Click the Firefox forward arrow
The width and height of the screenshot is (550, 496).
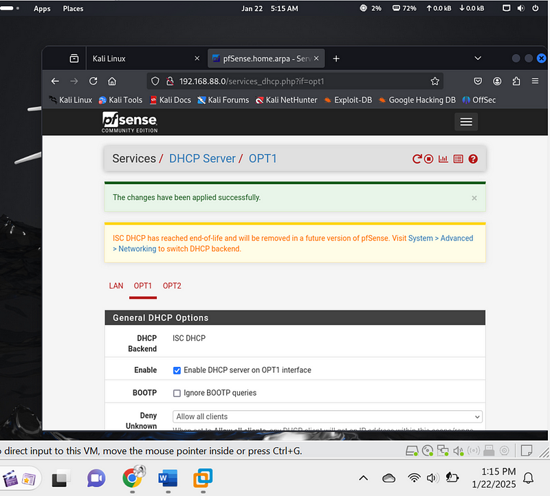point(74,81)
